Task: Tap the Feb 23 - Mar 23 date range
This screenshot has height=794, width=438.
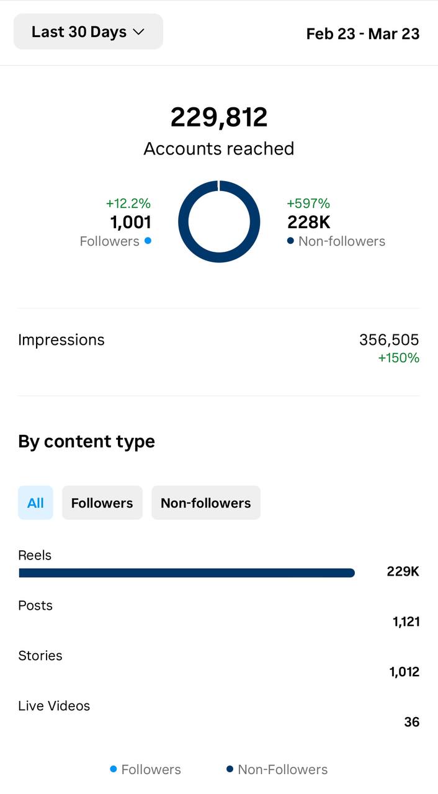Action: (362, 33)
